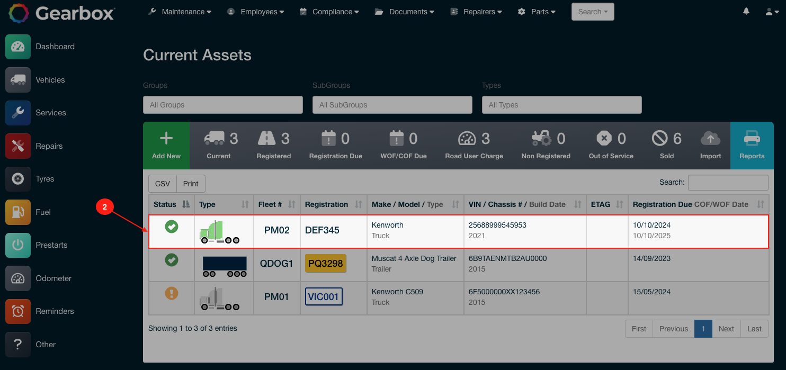The width and height of the screenshot is (786, 370).
Task: Open the Groups filter dropdown
Action: (x=222, y=105)
